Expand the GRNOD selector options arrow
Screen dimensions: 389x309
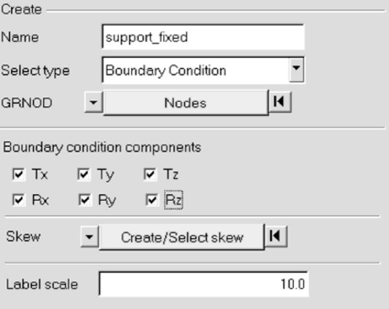94,102
